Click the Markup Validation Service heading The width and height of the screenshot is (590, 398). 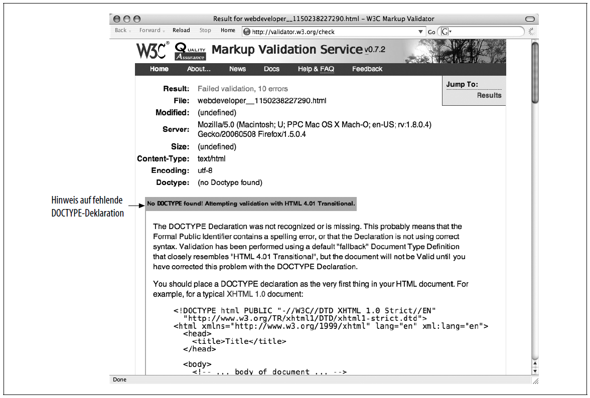[x=287, y=49]
